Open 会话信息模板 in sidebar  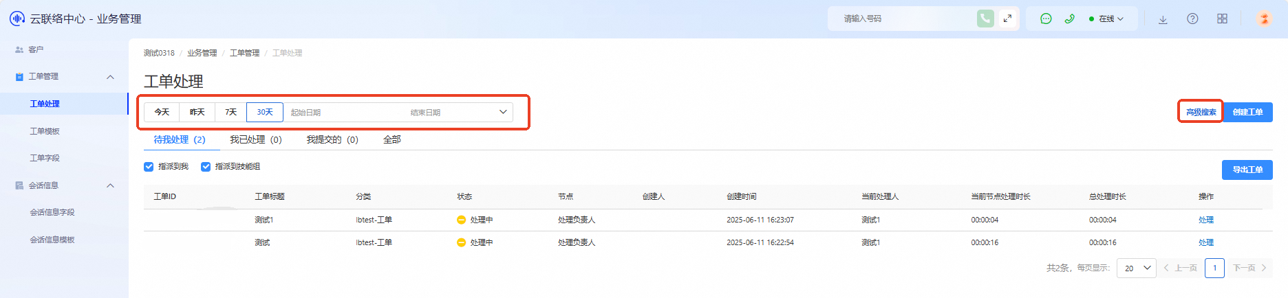[52, 240]
